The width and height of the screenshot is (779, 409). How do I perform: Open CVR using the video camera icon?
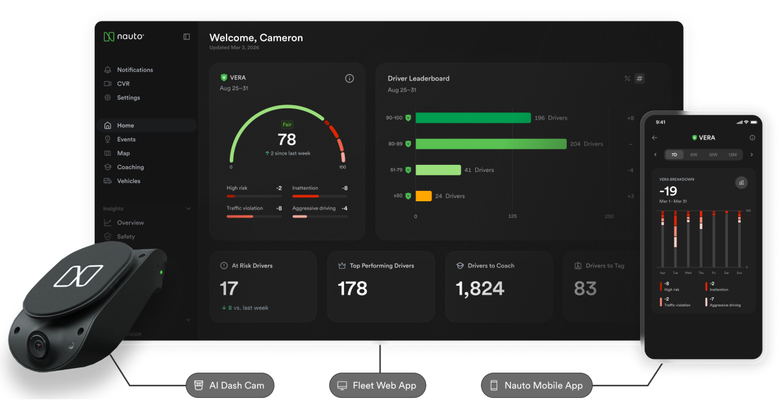[x=108, y=84]
